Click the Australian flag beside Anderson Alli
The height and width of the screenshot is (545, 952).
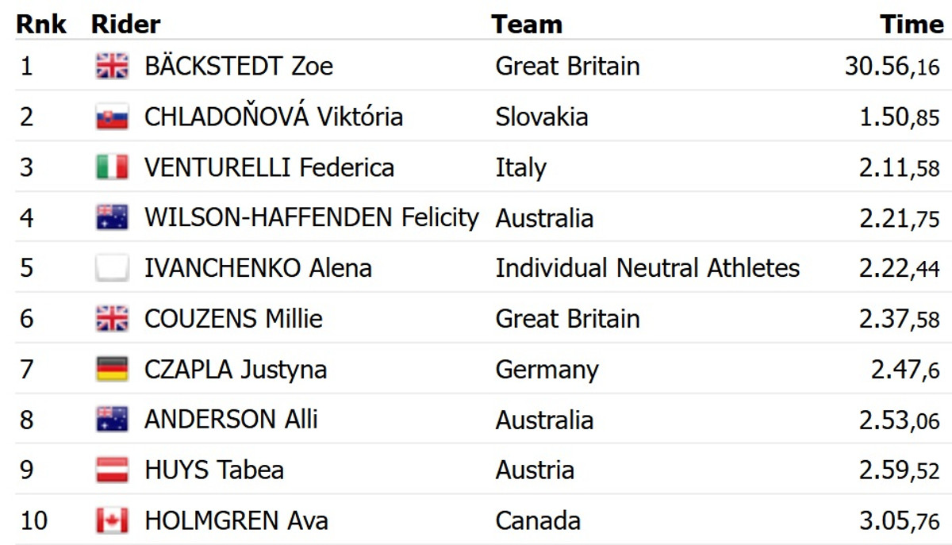(x=112, y=420)
